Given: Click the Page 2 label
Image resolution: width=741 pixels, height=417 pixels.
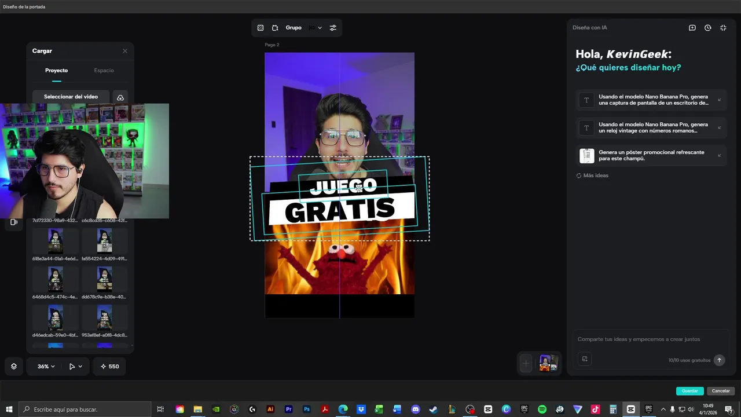Looking at the screenshot, I should (272, 45).
